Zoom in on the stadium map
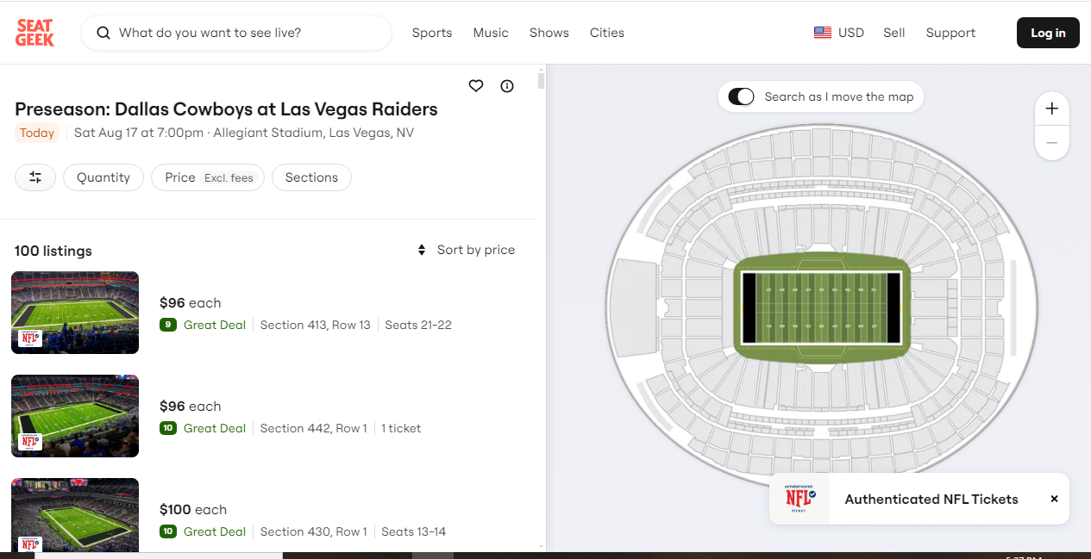This screenshot has height=559, width=1091. [x=1051, y=109]
